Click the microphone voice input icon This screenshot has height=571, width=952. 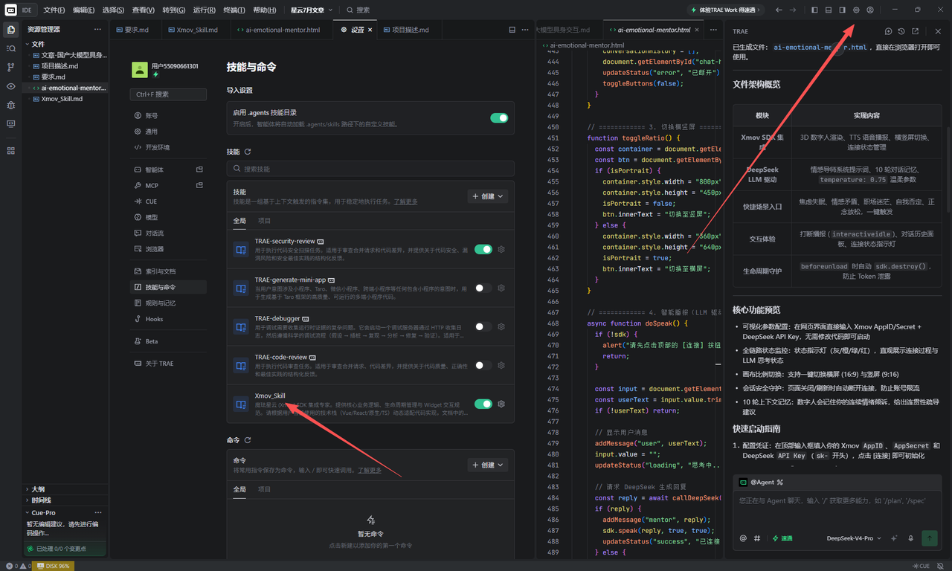pos(910,538)
